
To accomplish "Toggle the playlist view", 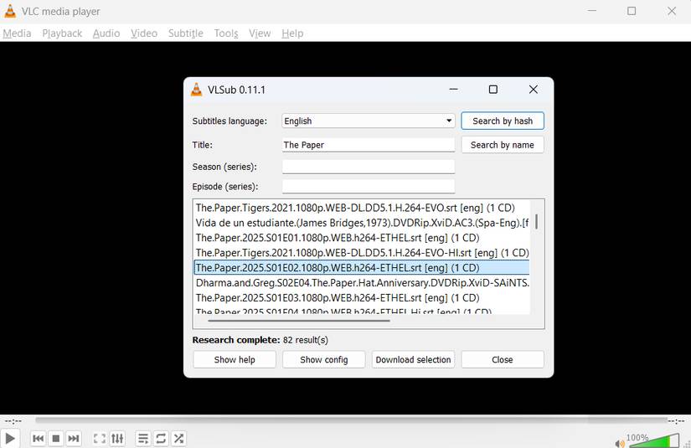I will click(143, 438).
